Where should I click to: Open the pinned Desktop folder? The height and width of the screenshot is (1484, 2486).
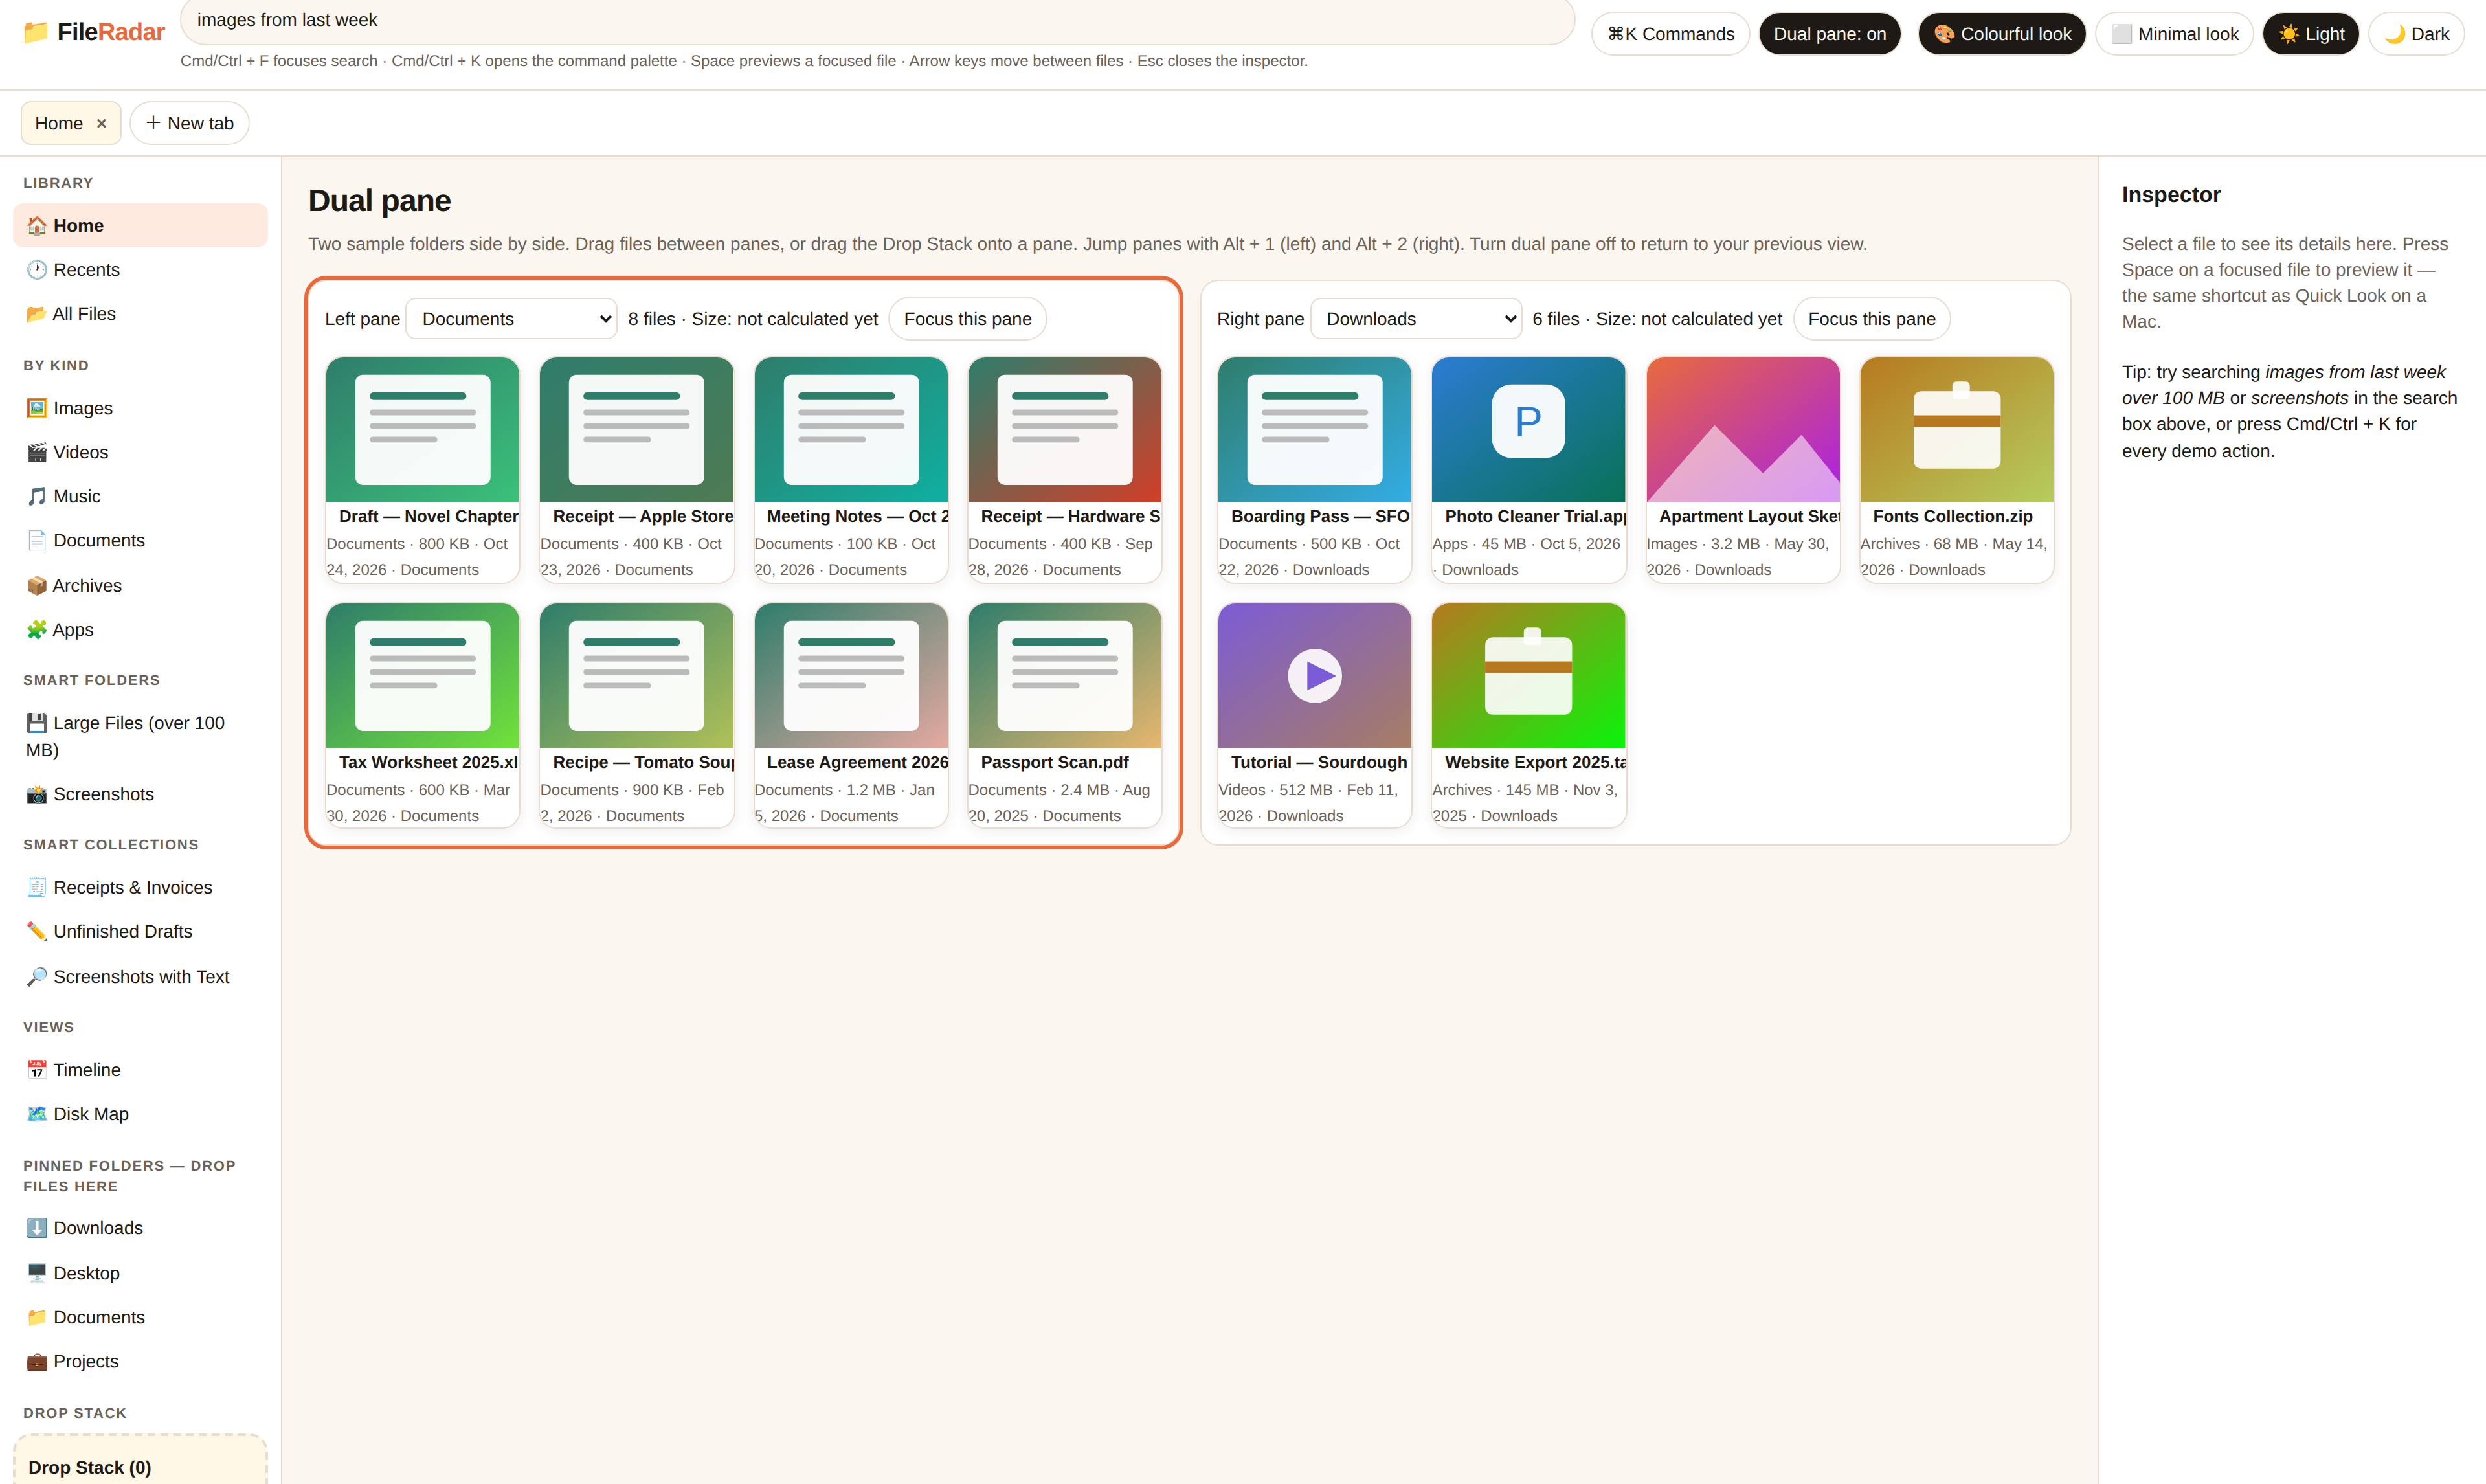coord(140,1272)
